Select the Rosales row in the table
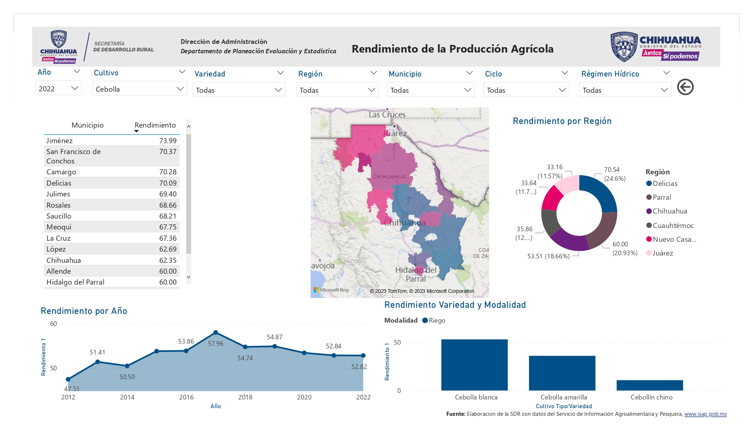 (x=111, y=205)
